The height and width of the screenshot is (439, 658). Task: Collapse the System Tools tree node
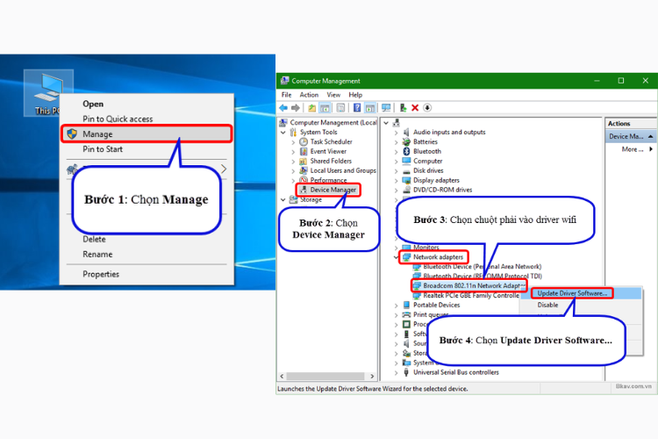coord(284,133)
